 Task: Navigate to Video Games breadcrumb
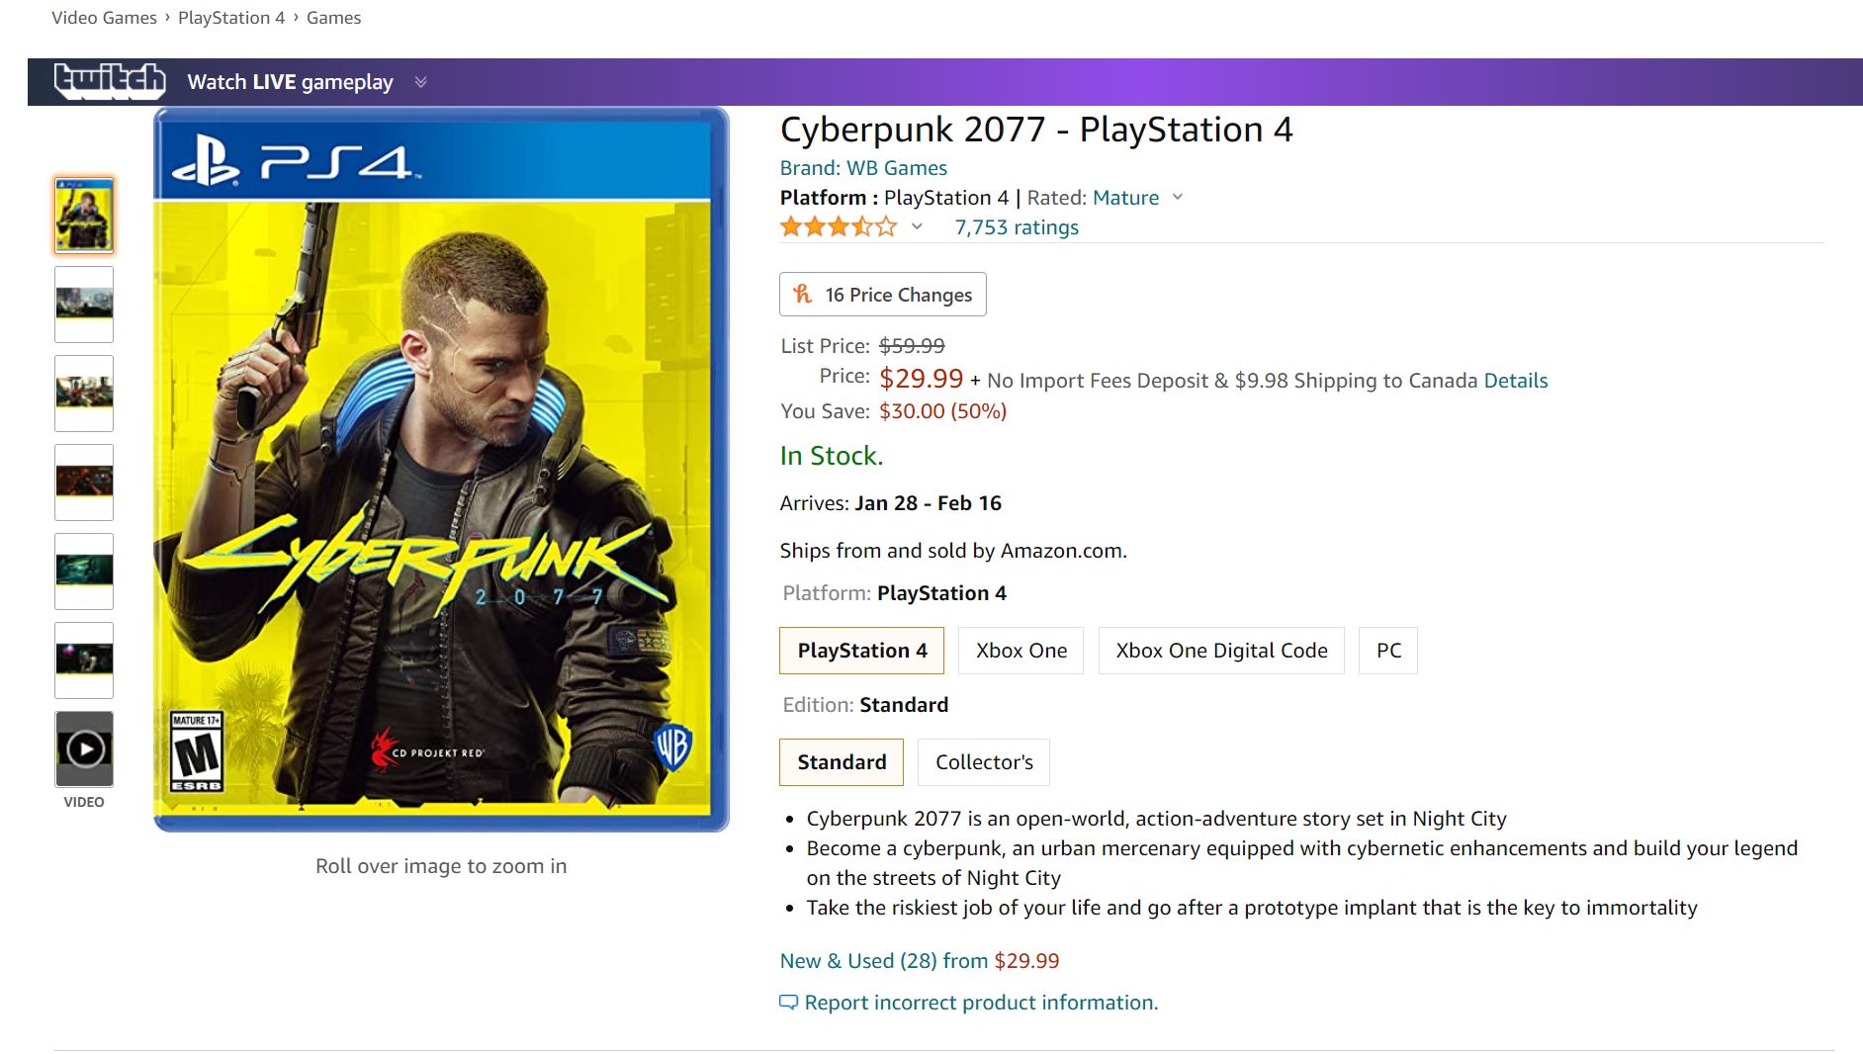104,18
